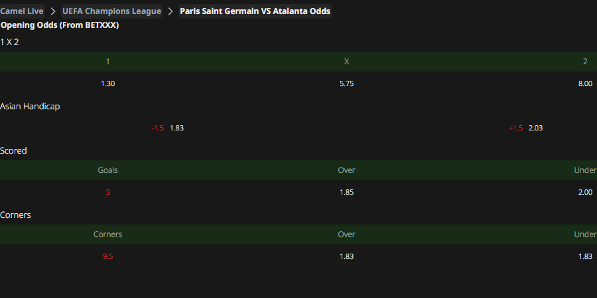
Task: Choose Under 3 goals odds 2.00
Action: [x=585, y=192]
